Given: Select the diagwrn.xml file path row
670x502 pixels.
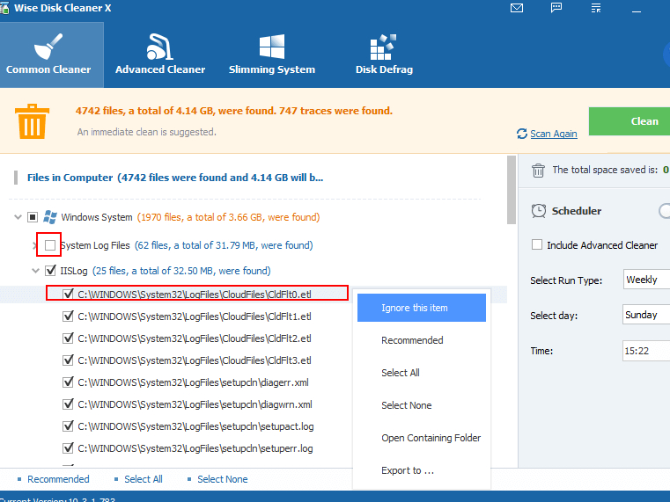Looking at the screenshot, I should [195, 404].
